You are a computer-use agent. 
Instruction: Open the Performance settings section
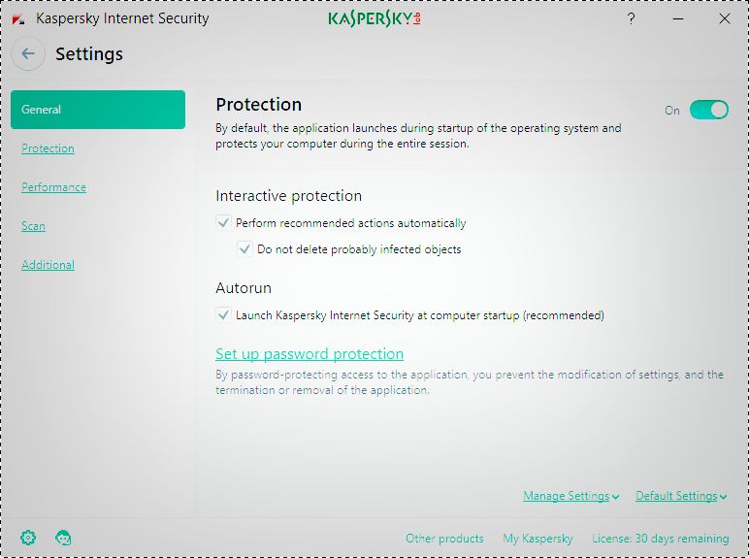tap(53, 187)
